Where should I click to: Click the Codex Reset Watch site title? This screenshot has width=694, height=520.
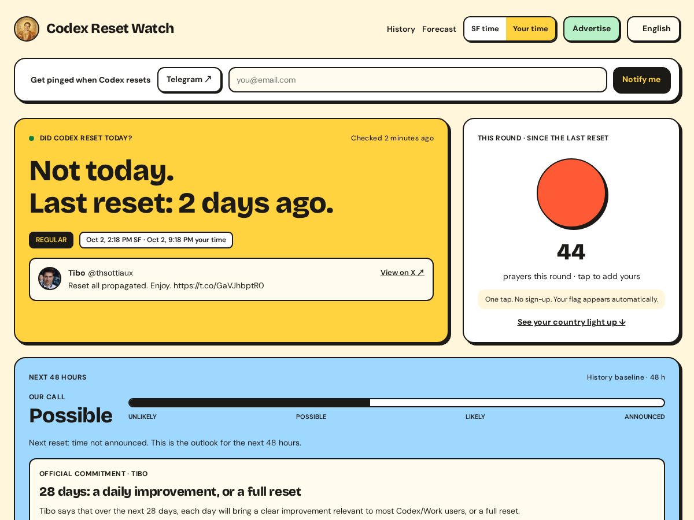(110, 28)
